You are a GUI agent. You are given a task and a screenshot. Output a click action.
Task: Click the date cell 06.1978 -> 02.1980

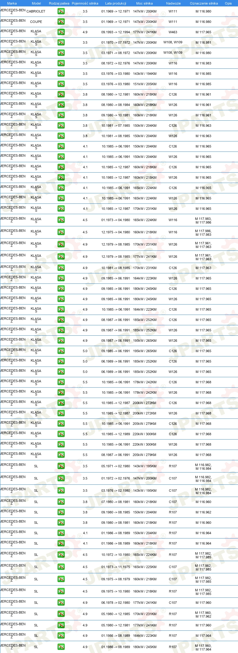(116, 603)
